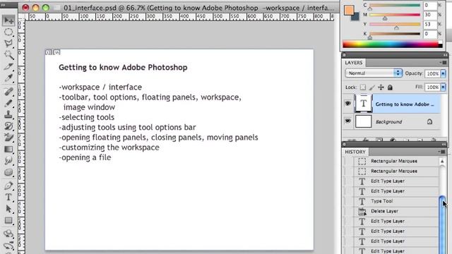This screenshot has height=254, width=452.
Task: Toggle lock all padlock
Action: [390, 87]
